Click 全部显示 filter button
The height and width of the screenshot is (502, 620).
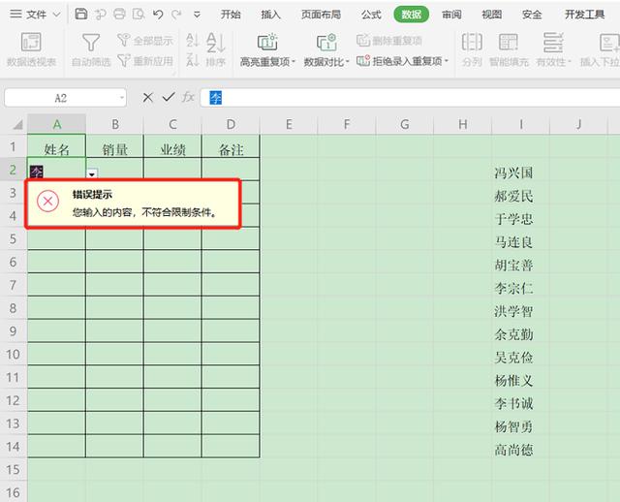[145, 41]
